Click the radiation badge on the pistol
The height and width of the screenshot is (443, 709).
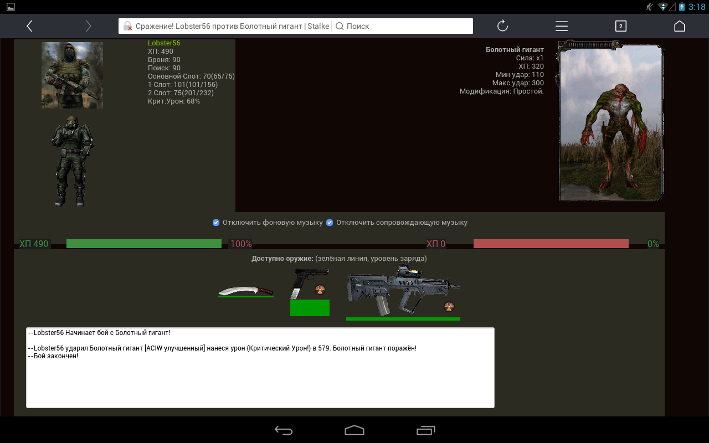(x=320, y=290)
